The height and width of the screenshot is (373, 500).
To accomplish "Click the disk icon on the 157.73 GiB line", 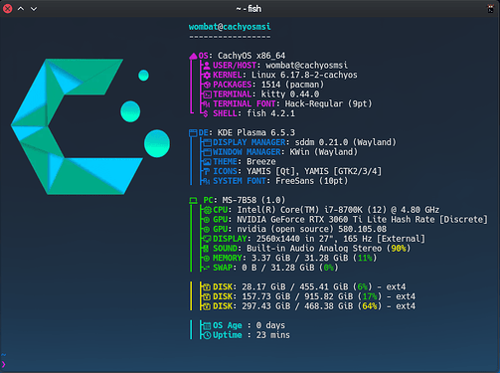I will click(x=207, y=296).
